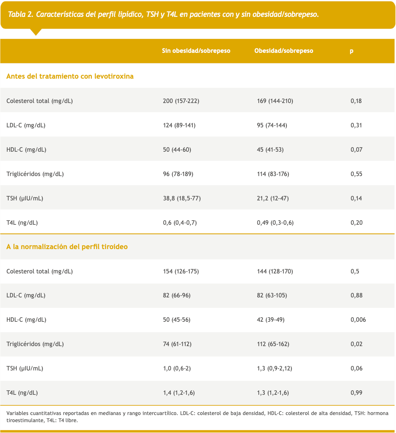The height and width of the screenshot is (433, 396).
Task: Click the 'p' column header
Action: pos(351,51)
